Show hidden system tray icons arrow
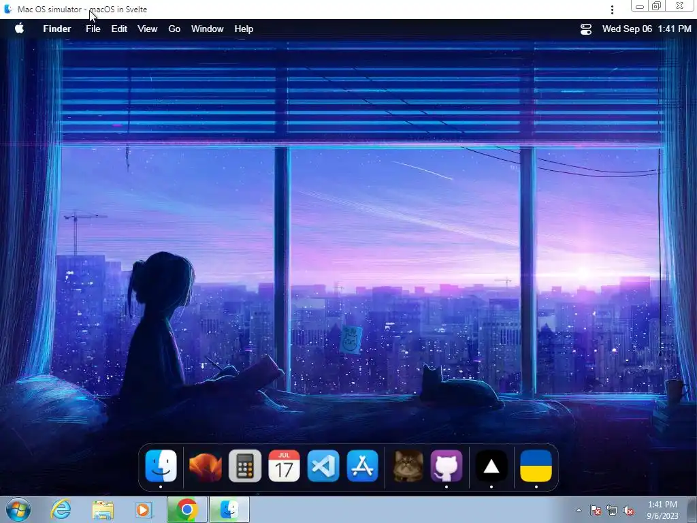The image size is (697, 523). (579, 510)
